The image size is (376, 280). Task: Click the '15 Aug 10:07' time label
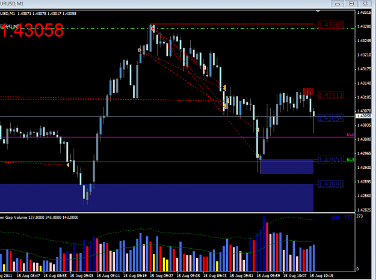click(x=295, y=276)
